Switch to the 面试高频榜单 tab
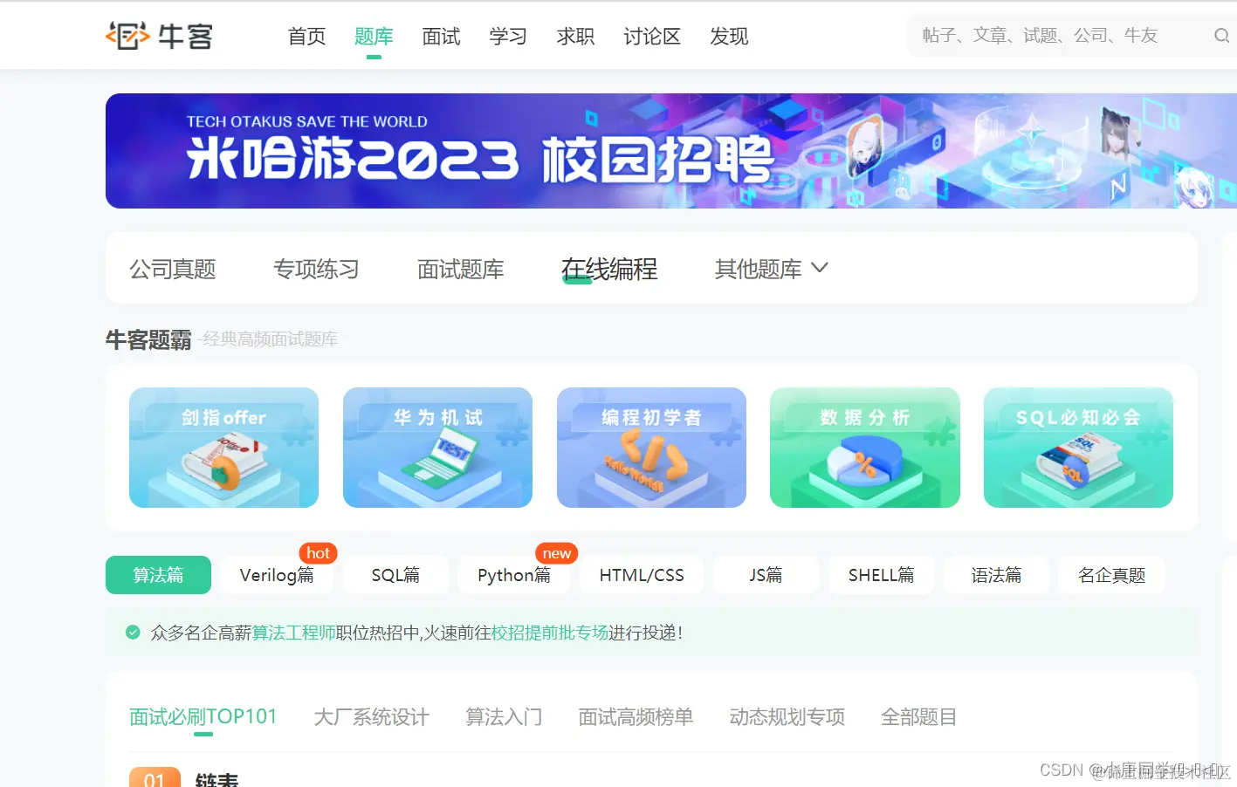The height and width of the screenshot is (787, 1237). (x=636, y=717)
